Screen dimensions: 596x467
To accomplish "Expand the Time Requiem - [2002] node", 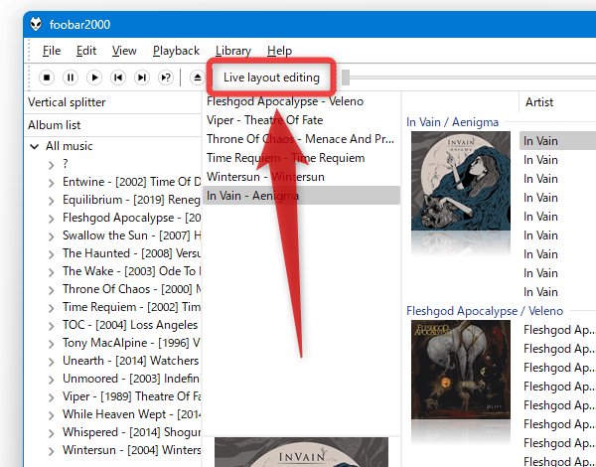I will pos(51,308).
